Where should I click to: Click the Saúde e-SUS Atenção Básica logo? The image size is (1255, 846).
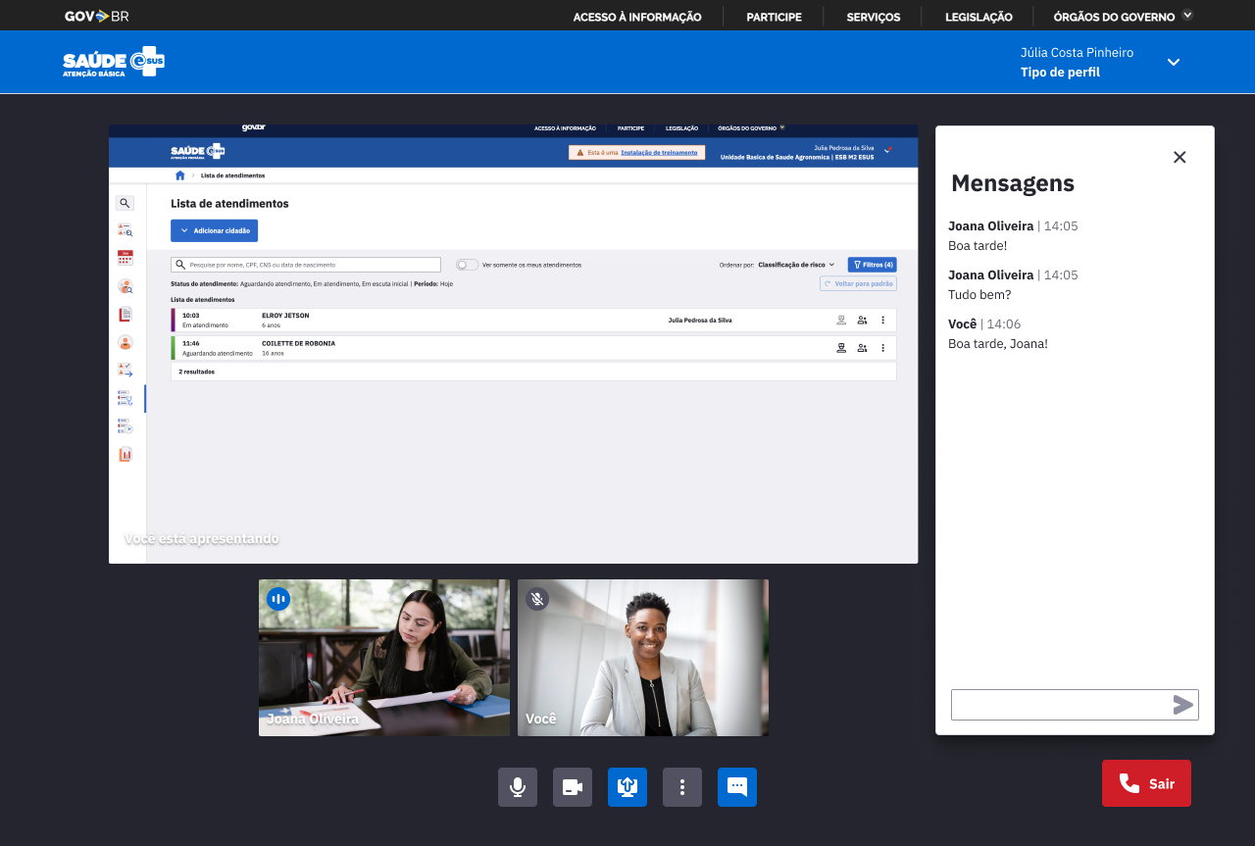click(x=114, y=62)
